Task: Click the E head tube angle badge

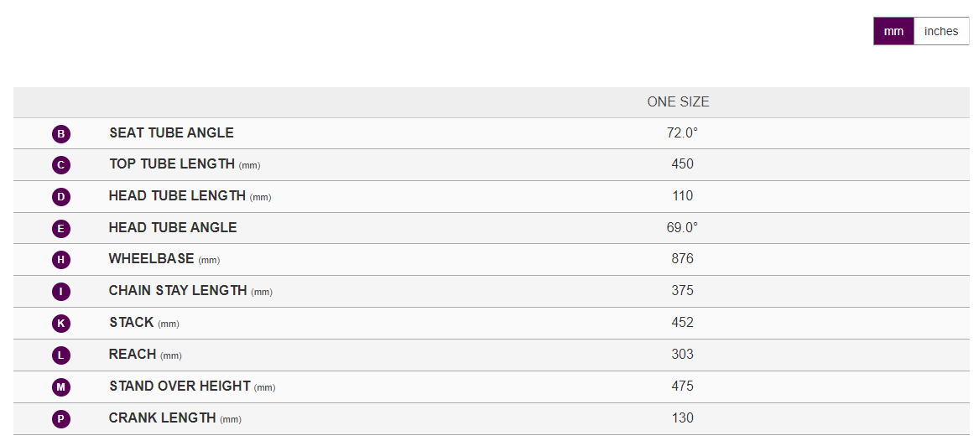Action: point(61,229)
